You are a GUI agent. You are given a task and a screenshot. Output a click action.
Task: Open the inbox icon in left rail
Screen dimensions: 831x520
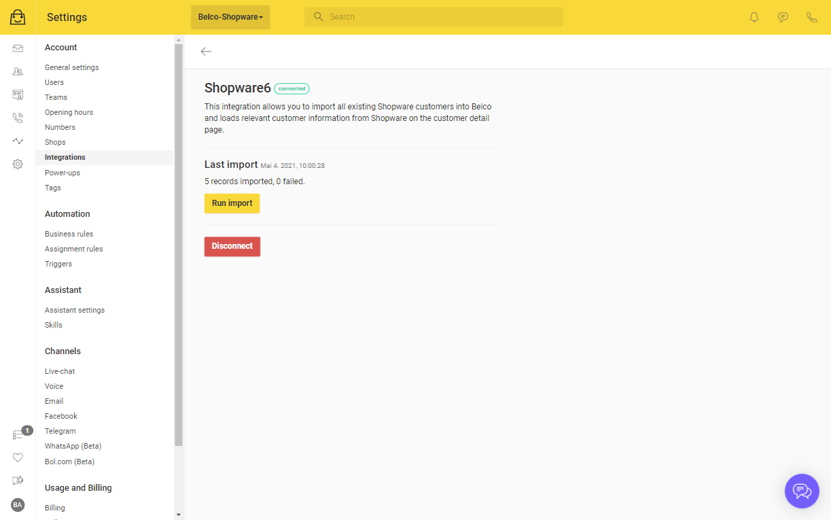point(18,48)
